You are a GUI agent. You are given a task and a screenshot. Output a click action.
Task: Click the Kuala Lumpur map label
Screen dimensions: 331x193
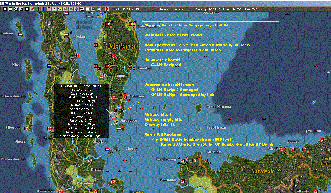tap(116, 76)
